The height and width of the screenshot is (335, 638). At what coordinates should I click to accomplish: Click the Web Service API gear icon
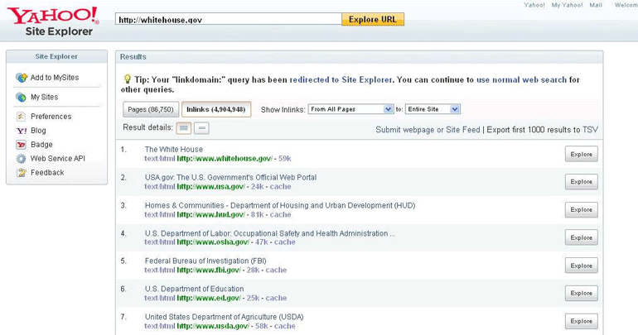point(21,159)
